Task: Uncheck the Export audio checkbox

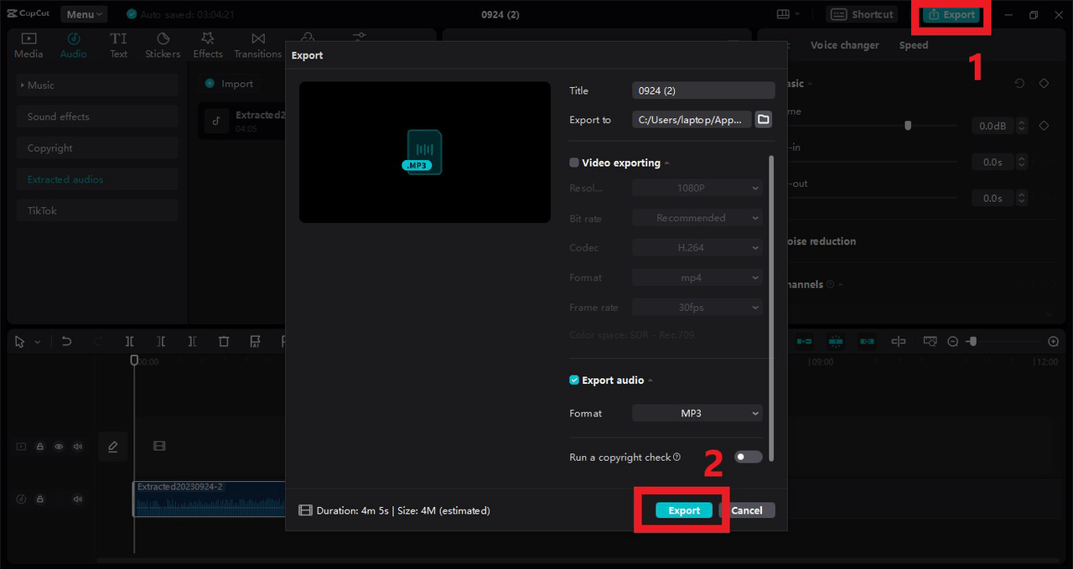Action: coord(574,380)
